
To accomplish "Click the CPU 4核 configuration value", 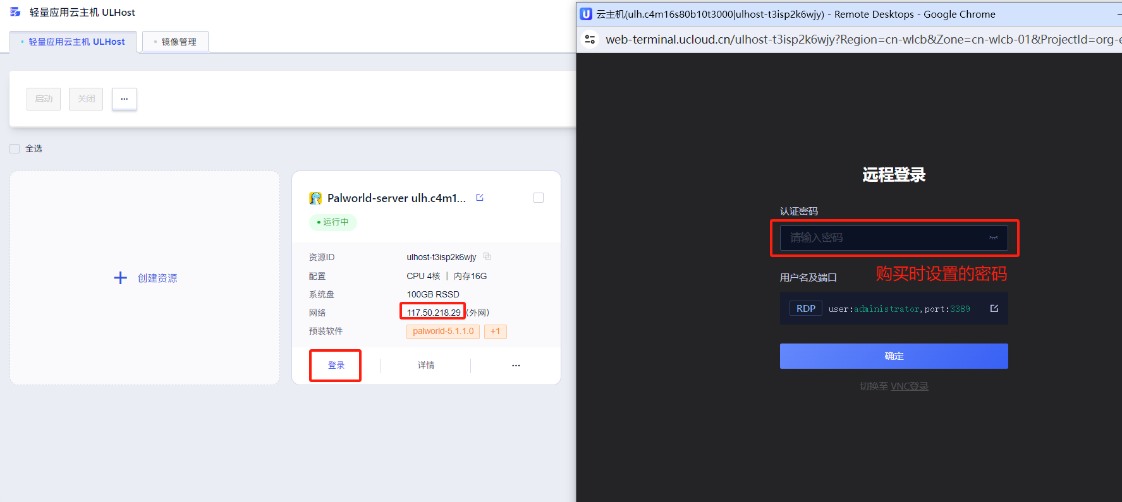I will pos(423,276).
